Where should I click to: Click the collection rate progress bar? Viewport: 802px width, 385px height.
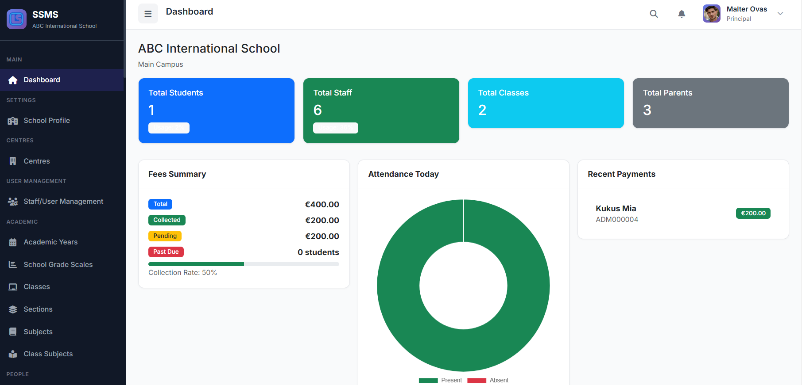[244, 264]
